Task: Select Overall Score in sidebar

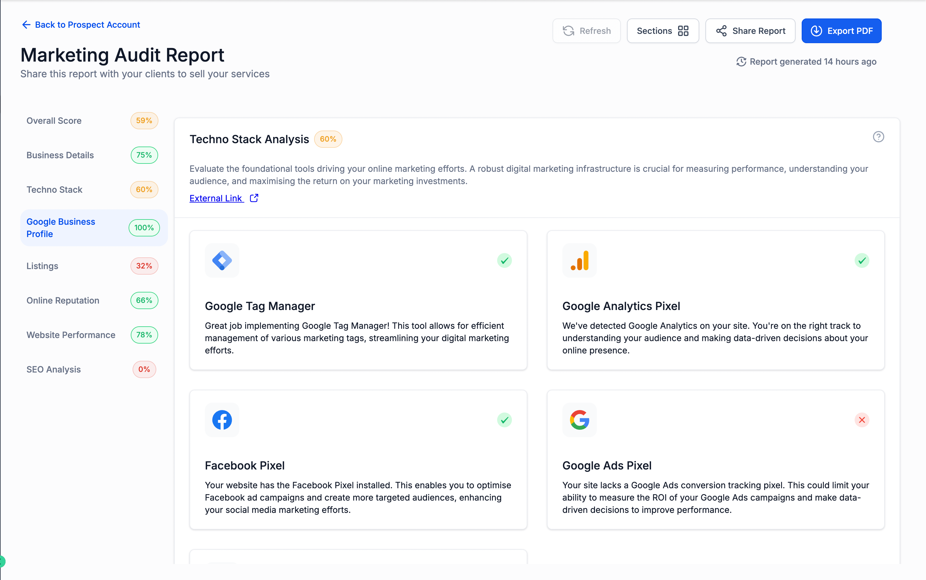Action: (x=54, y=121)
